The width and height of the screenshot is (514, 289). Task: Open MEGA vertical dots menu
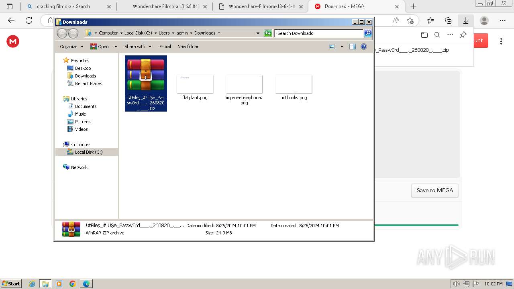tap(501, 41)
